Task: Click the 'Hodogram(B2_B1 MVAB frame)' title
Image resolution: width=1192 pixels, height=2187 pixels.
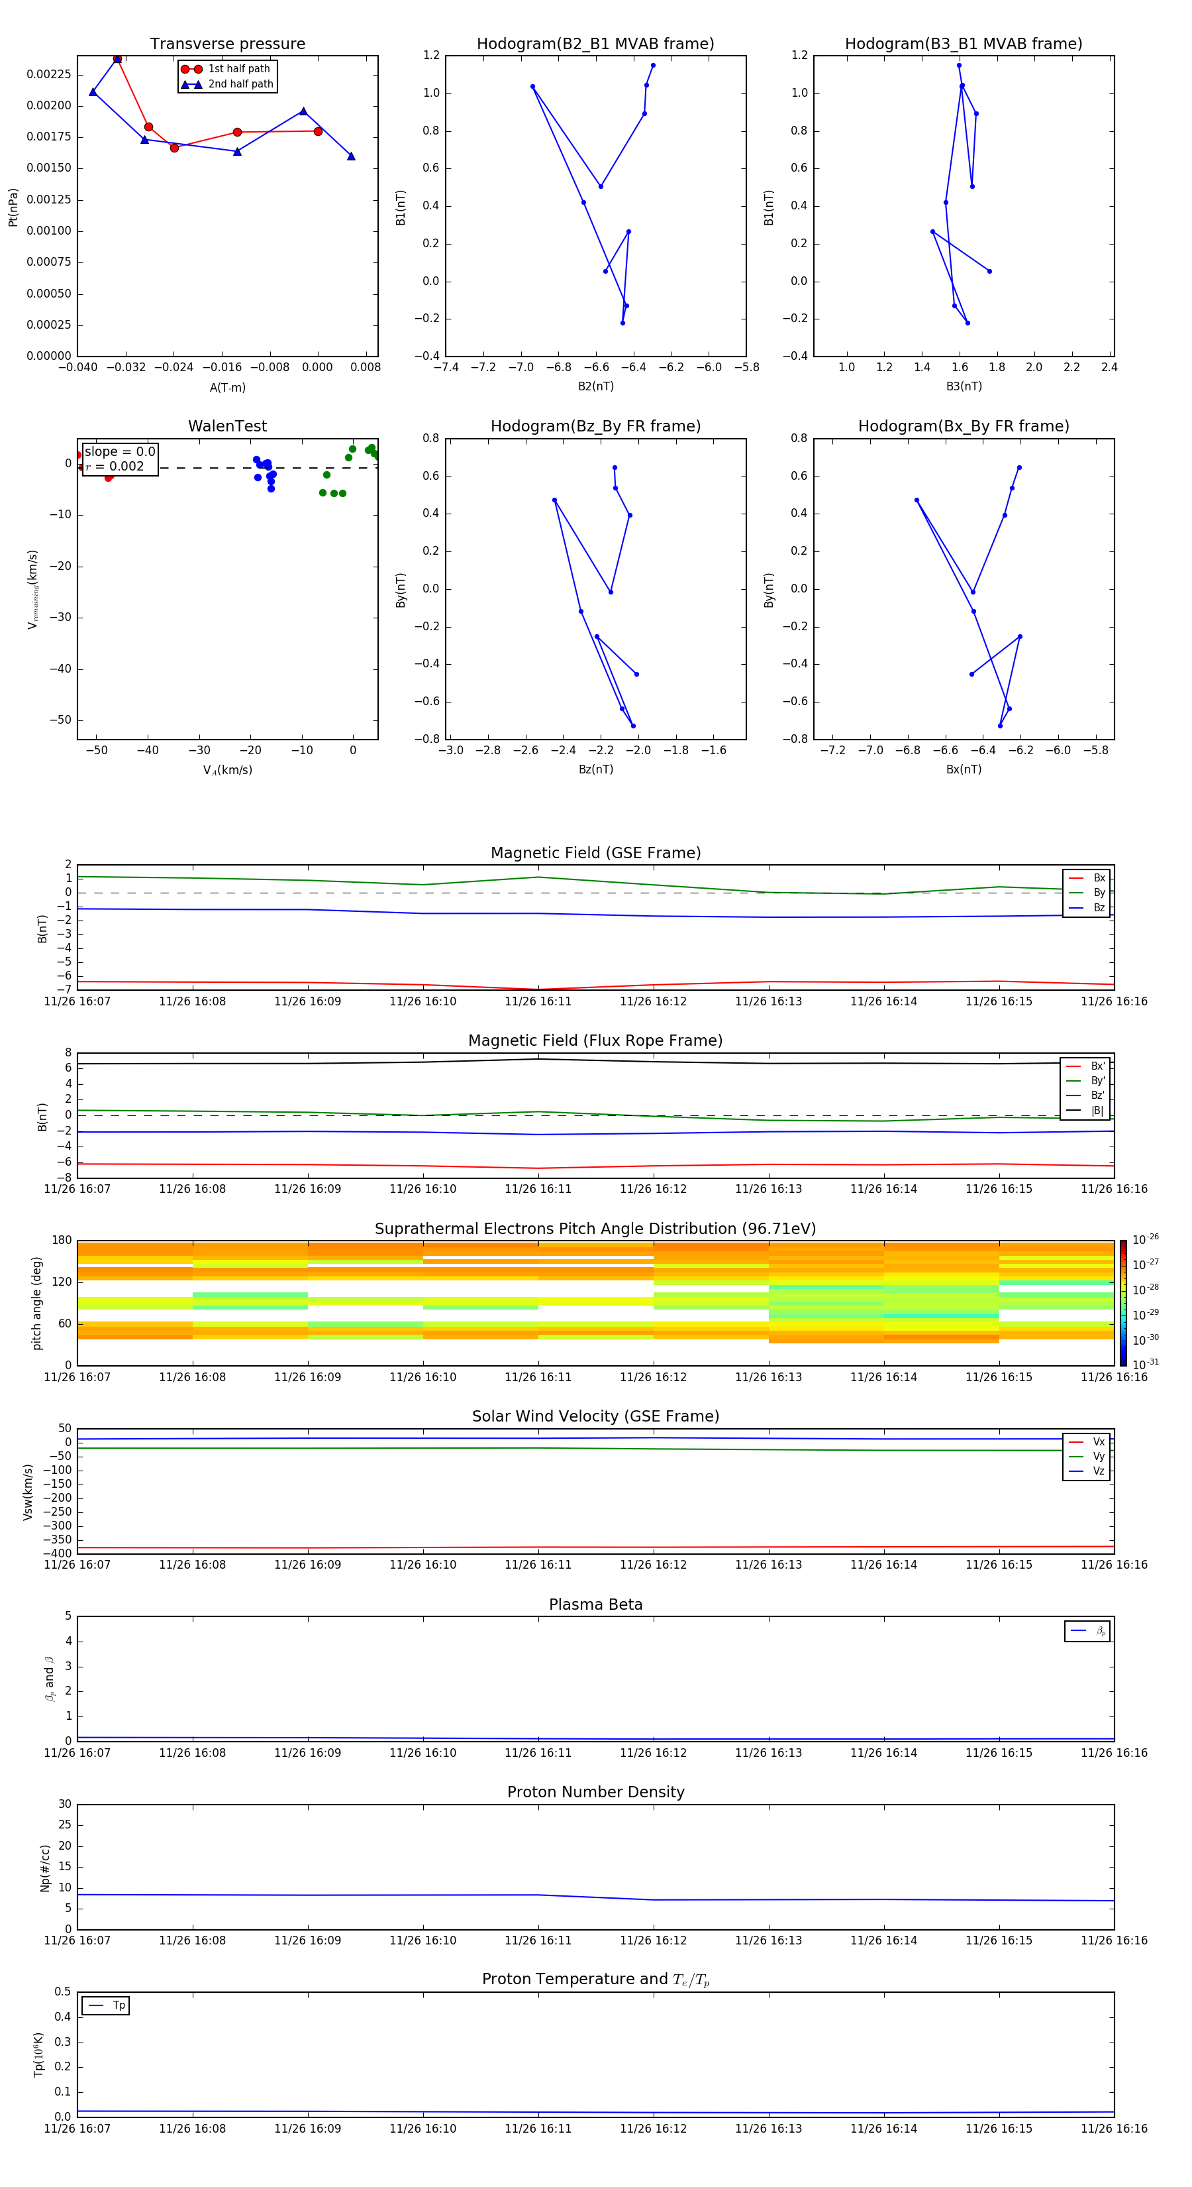Action: [x=595, y=44]
